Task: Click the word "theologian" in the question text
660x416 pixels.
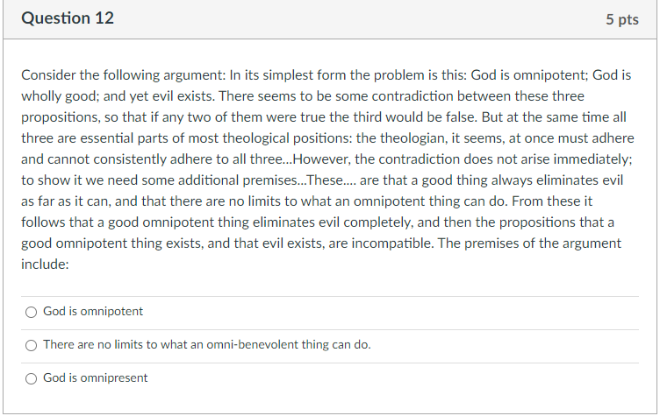Action: 413,138
